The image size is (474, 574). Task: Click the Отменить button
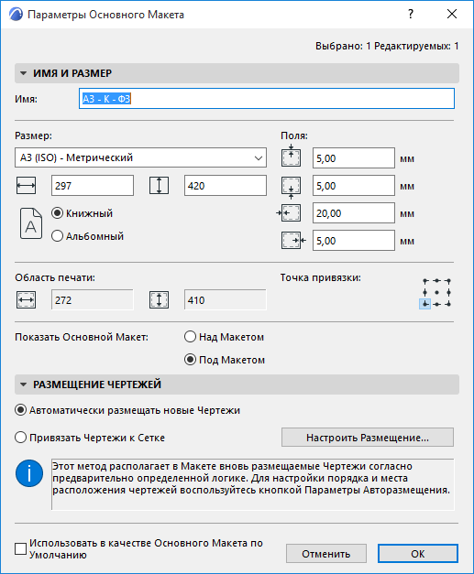pyautogui.click(x=325, y=554)
